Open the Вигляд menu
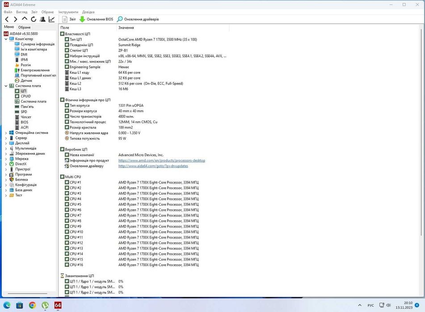Viewport: 425px width, 312px height. [x=22, y=12]
